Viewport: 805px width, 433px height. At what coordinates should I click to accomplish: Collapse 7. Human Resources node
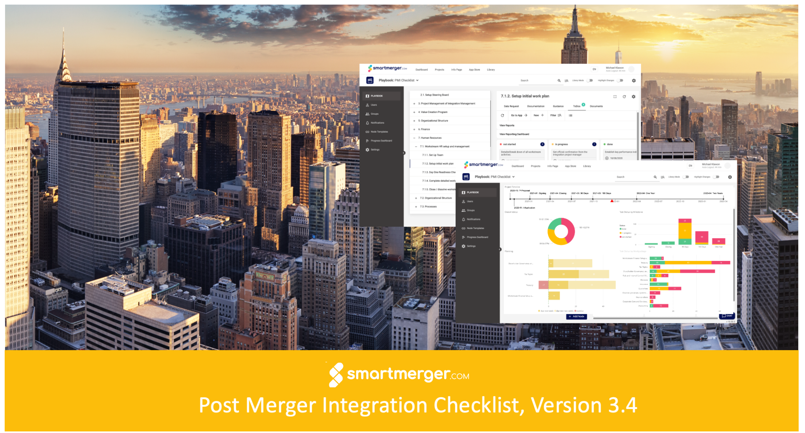(414, 138)
